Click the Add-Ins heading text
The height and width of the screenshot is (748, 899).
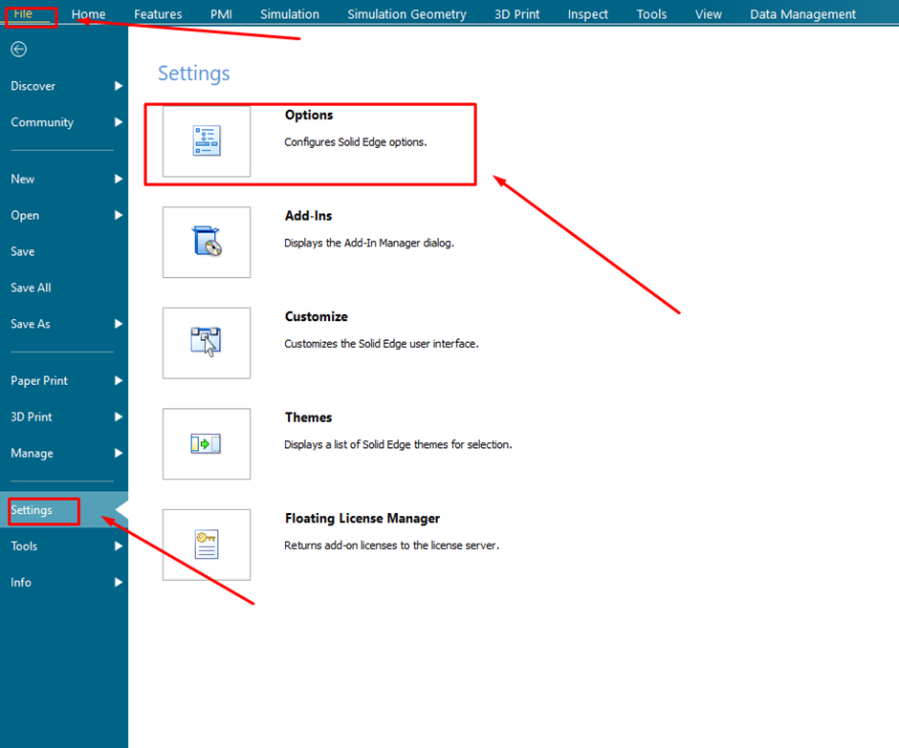(309, 216)
